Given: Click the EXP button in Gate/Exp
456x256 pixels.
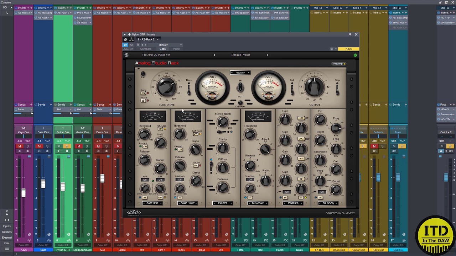Looking at the screenshot, I should (160, 197).
